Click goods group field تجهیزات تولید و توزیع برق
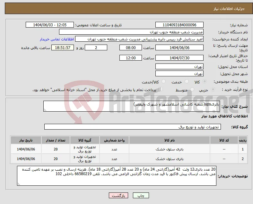This screenshot has height=204, width=253. coord(133,127)
